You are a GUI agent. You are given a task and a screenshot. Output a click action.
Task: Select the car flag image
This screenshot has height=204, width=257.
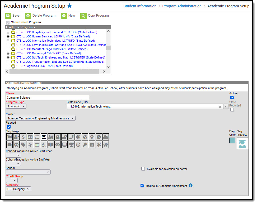point(10,145)
